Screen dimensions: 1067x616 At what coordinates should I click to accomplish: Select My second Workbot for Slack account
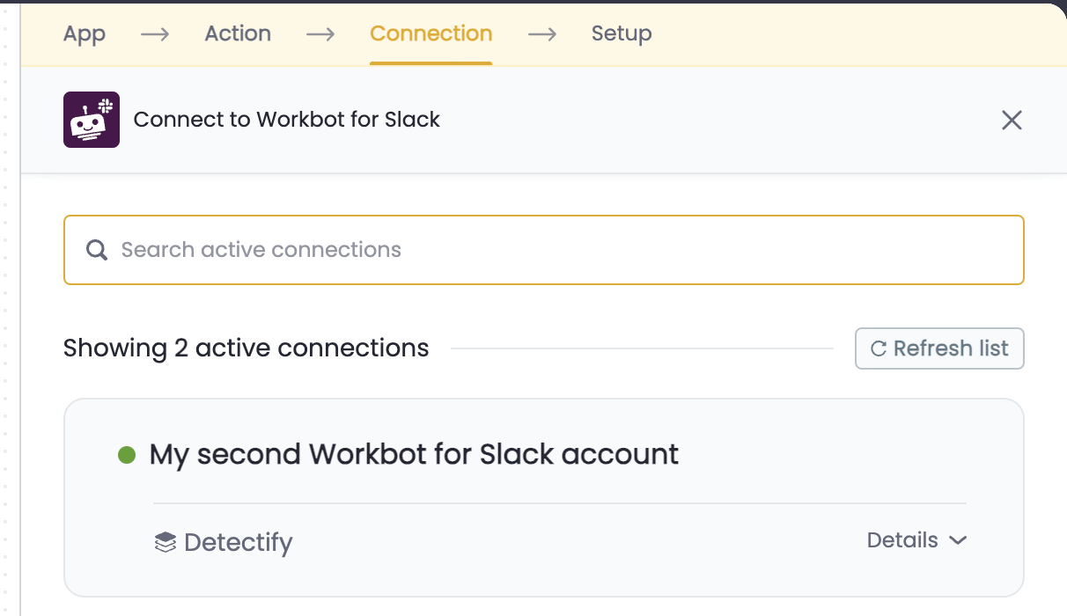click(x=414, y=455)
